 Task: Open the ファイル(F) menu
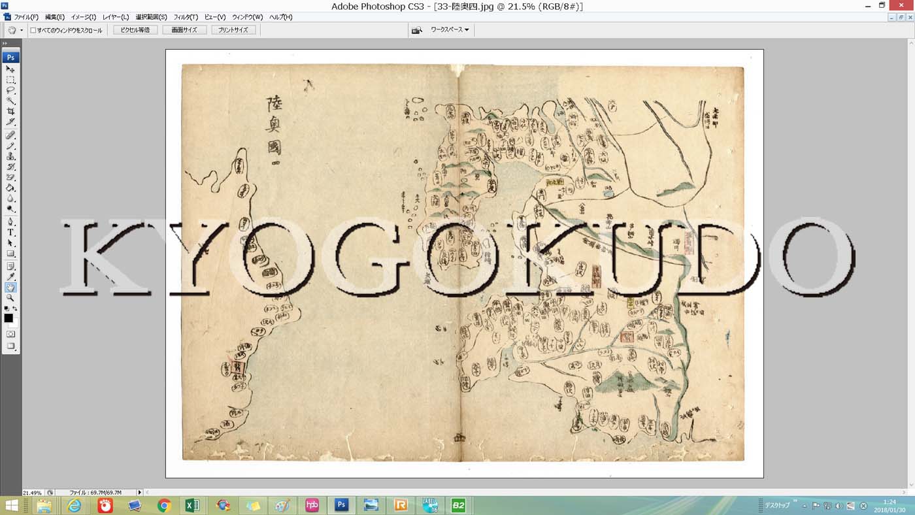[x=26, y=17]
